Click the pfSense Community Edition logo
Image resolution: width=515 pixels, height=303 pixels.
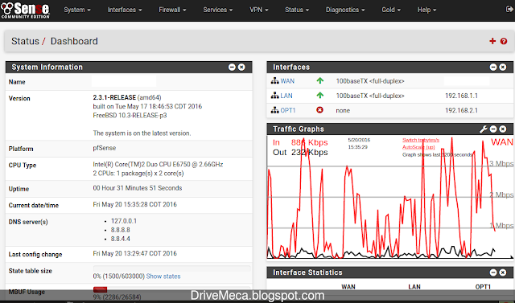[x=25, y=10]
